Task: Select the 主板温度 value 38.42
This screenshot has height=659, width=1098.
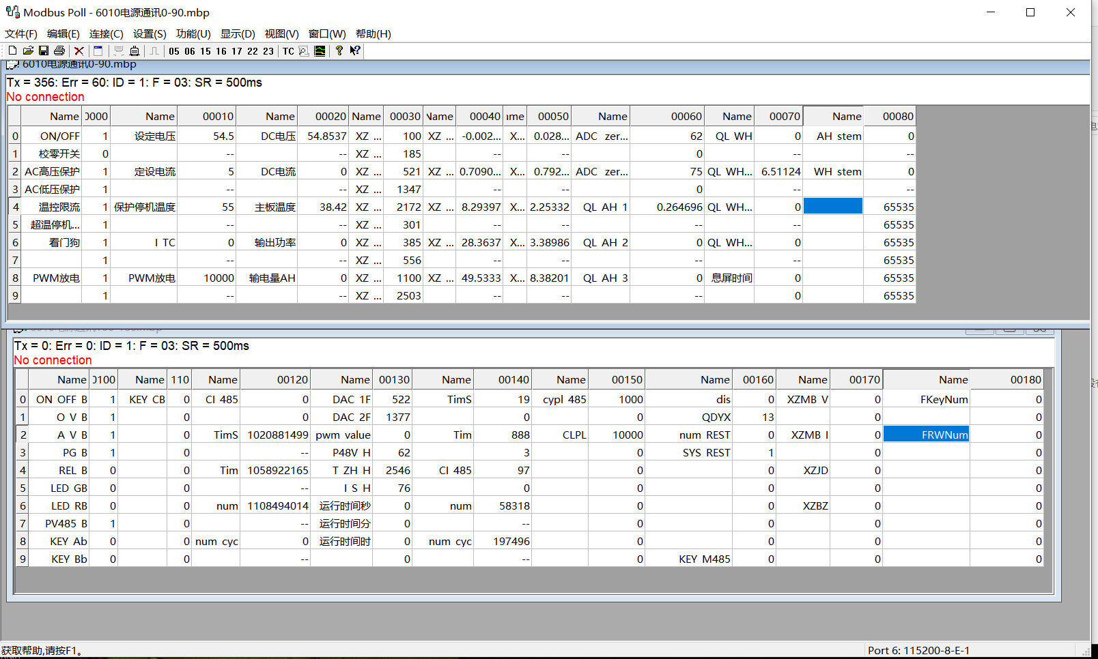Action: tap(323, 207)
